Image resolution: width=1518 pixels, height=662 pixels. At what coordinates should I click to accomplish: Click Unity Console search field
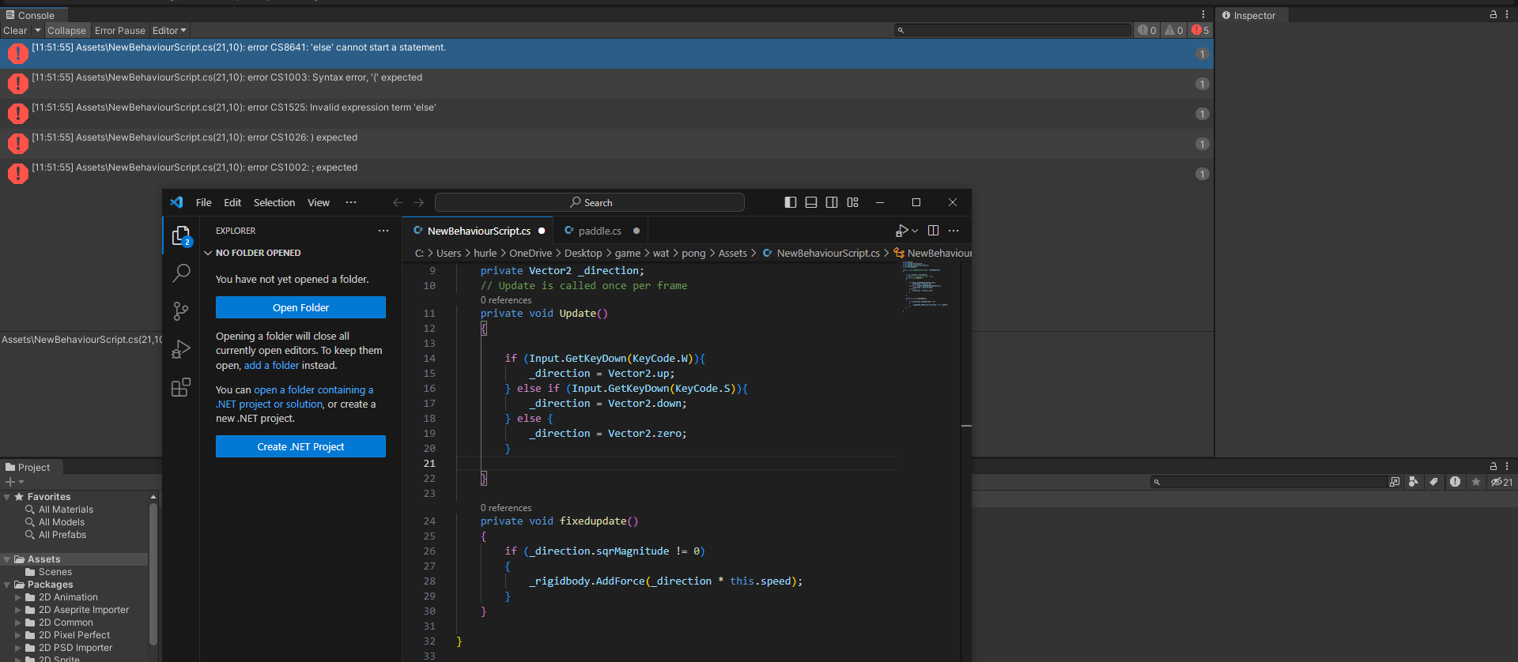pyautogui.click(x=1013, y=30)
